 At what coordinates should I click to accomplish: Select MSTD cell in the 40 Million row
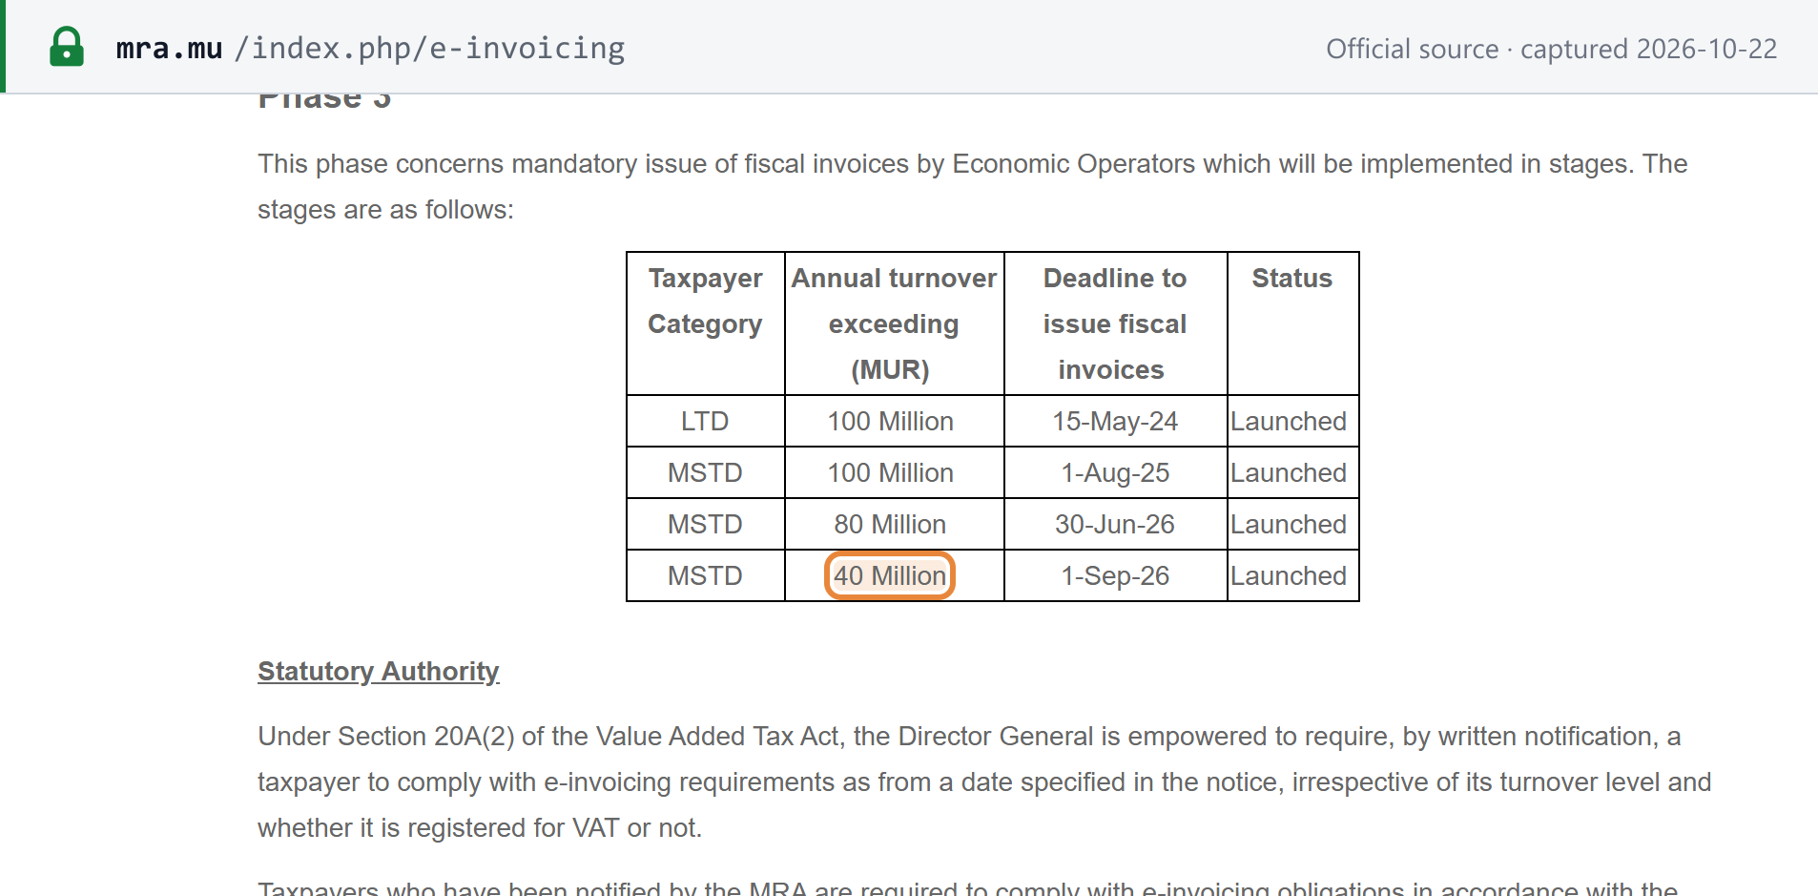click(x=705, y=575)
